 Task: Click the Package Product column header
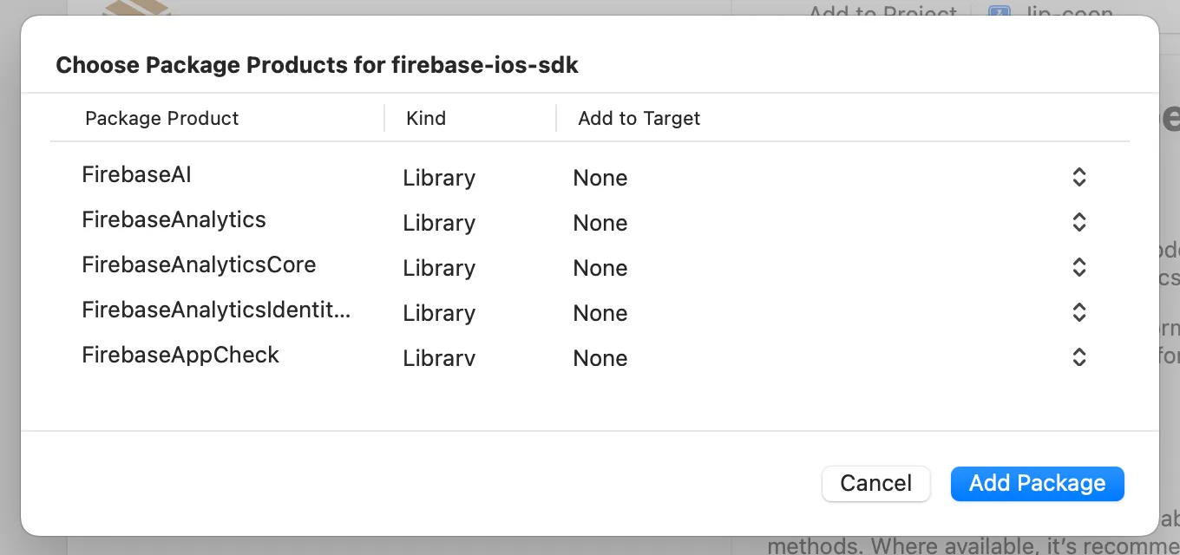(162, 119)
